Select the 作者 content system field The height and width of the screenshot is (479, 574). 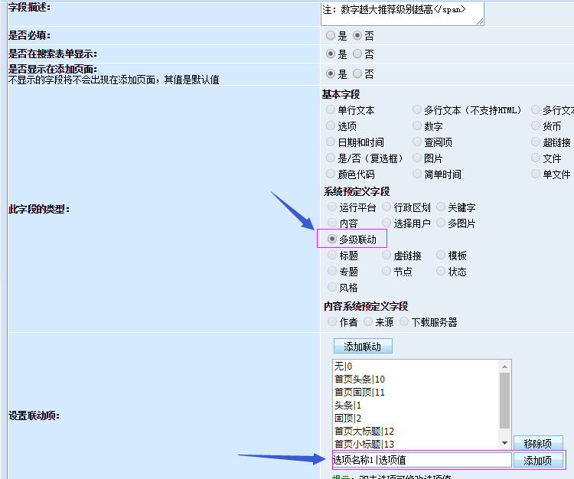click(x=331, y=322)
